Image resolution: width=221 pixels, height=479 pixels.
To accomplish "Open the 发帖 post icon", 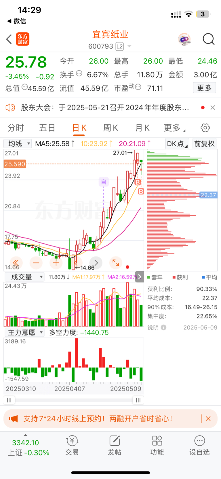I will tap(115, 445).
